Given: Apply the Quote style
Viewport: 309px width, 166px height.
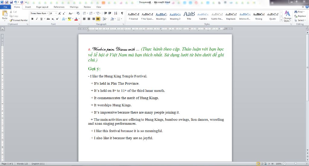Looking at the screenshot, I should coord(272,16).
